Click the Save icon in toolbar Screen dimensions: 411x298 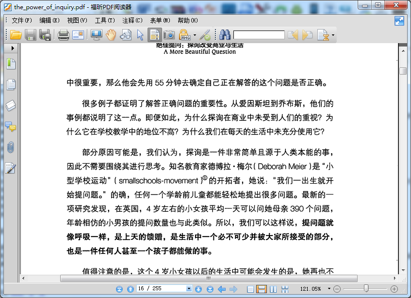[31, 35]
